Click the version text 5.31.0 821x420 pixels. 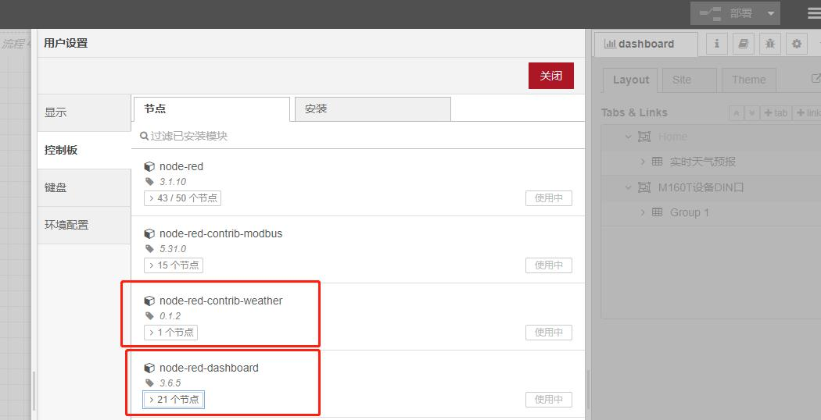click(173, 248)
